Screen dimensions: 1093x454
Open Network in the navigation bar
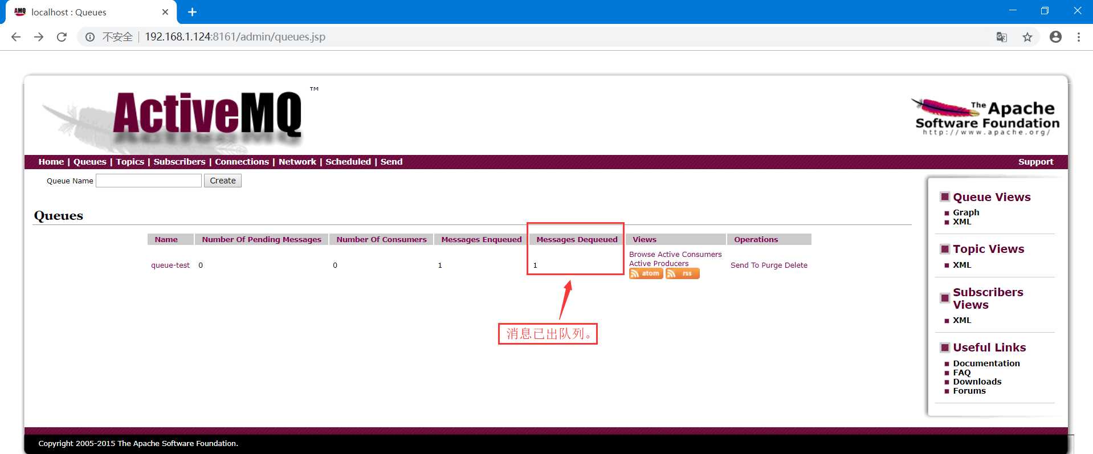click(297, 162)
